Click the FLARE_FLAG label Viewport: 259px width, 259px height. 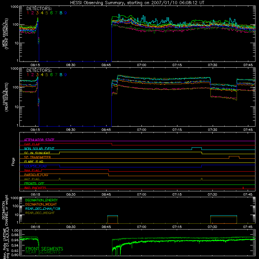click(x=34, y=162)
